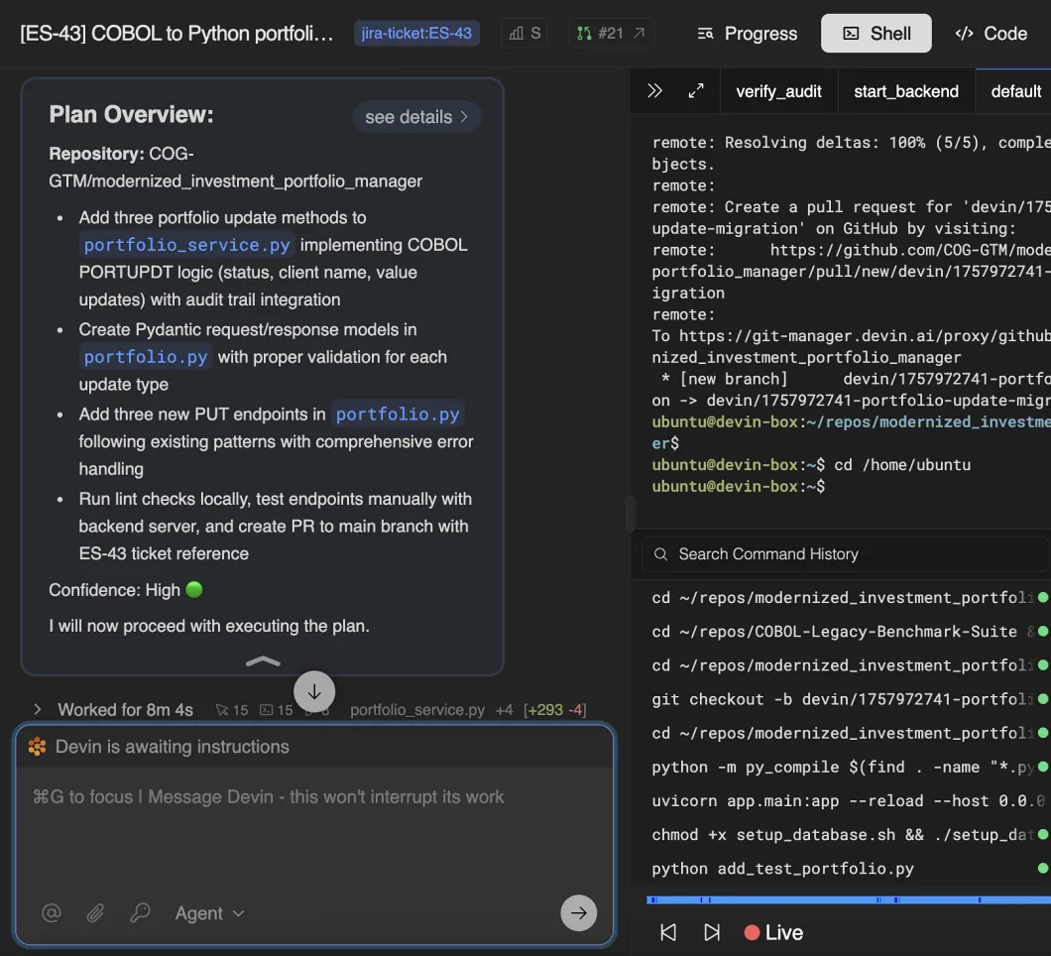The height and width of the screenshot is (956, 1051).
Task: Click the session title ES-43 COBOL to Python
Action: [x=176, y=34]
